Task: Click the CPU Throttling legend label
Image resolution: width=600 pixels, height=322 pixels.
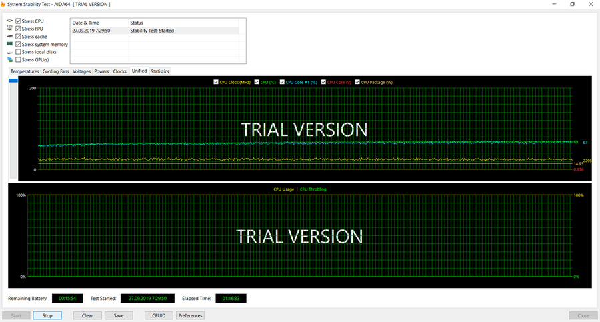Action: click(313, 189)
